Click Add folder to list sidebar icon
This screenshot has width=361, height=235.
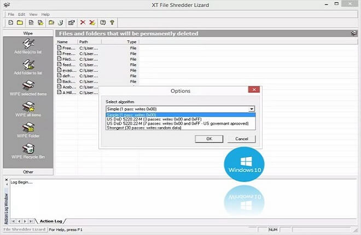[x=28, y=67]
